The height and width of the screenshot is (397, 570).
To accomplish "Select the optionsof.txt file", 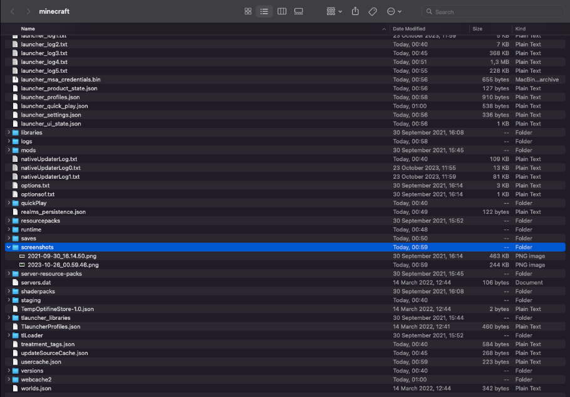I will pos(285,194).
